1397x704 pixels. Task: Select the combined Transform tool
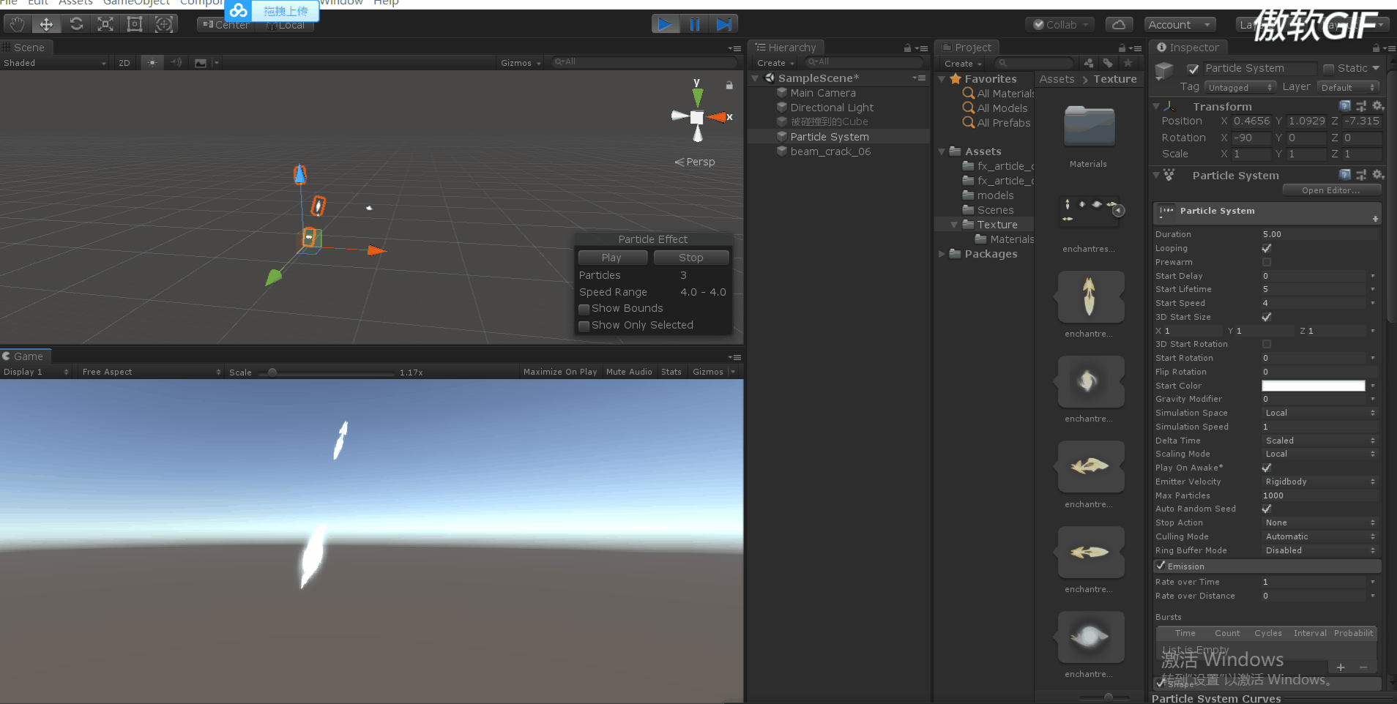coord(164,24)
